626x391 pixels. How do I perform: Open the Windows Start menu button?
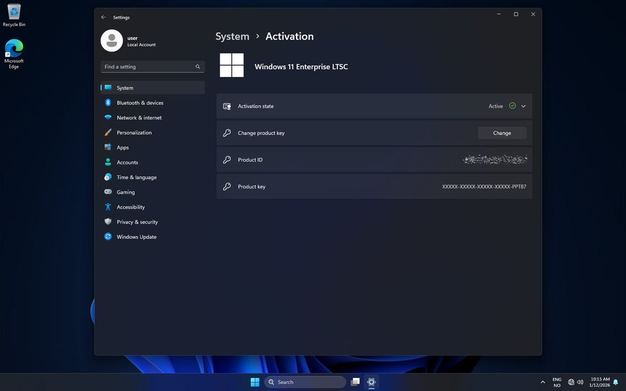(x=255, y=383)
